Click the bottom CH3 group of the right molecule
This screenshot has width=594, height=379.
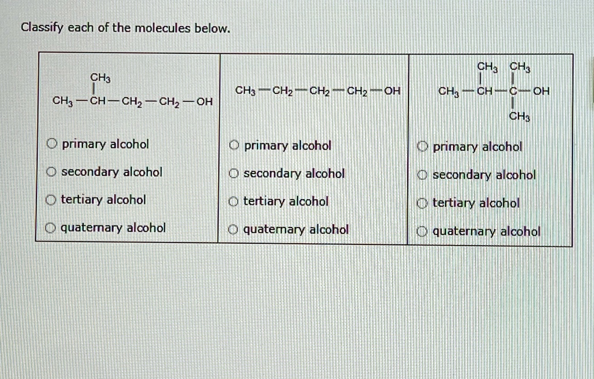518,117
